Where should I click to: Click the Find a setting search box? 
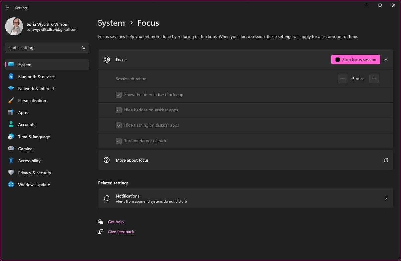[43, 48]
